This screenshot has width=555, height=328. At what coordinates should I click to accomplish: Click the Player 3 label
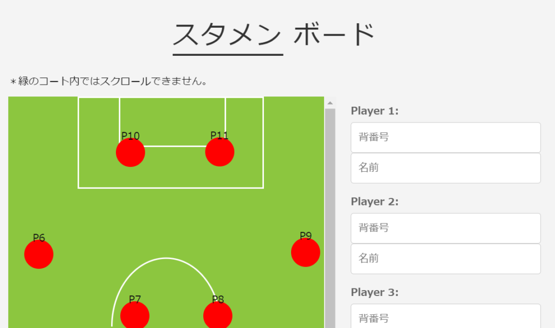coord(375,292)
